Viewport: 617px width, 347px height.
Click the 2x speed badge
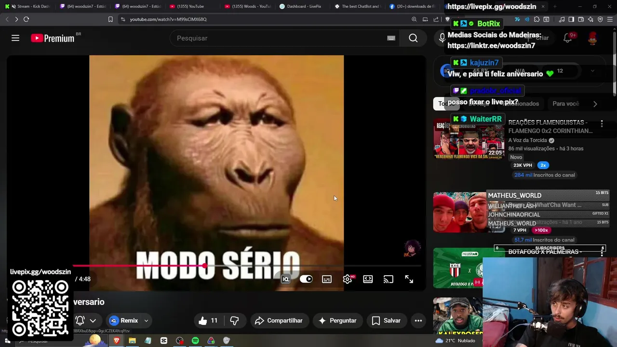(x=543, y=165)
